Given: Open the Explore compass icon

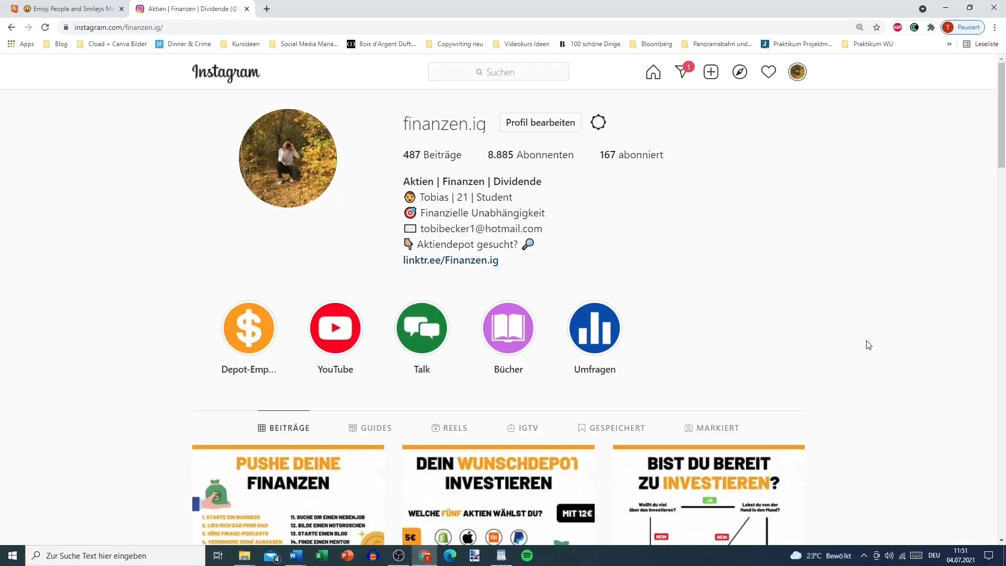Looking at the screenshot, I should click(x=739, y=71).
